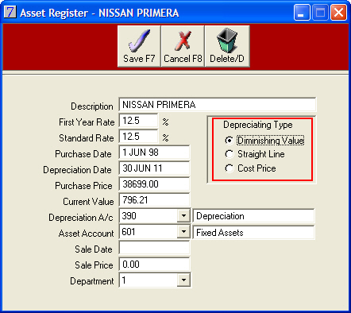Click the Depreciation A/c code 390 field

(148, 216)
